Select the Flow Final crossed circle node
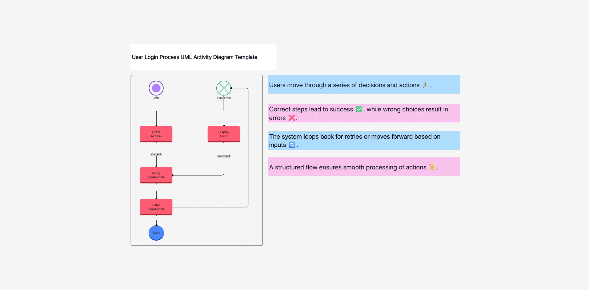The height and width of the screenshot is (290, 589). (x=224, y=88)
